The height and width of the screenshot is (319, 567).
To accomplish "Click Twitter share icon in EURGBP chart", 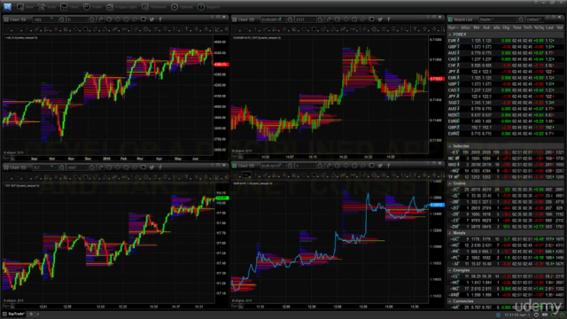I will click(x=380, y=19).
